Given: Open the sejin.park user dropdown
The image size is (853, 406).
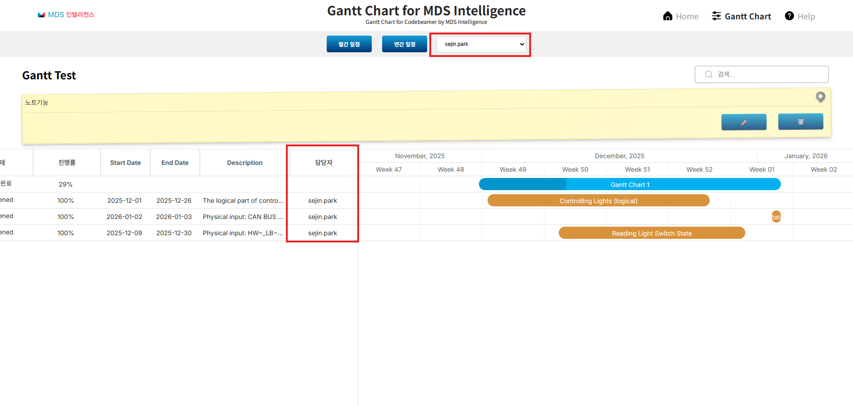Looking at the screenshot, I should click(480, 44).
